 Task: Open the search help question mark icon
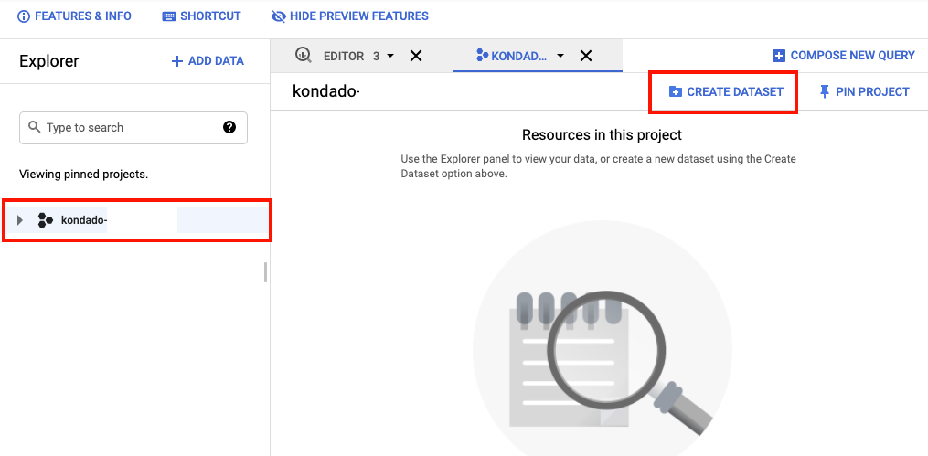coord(229,127)
